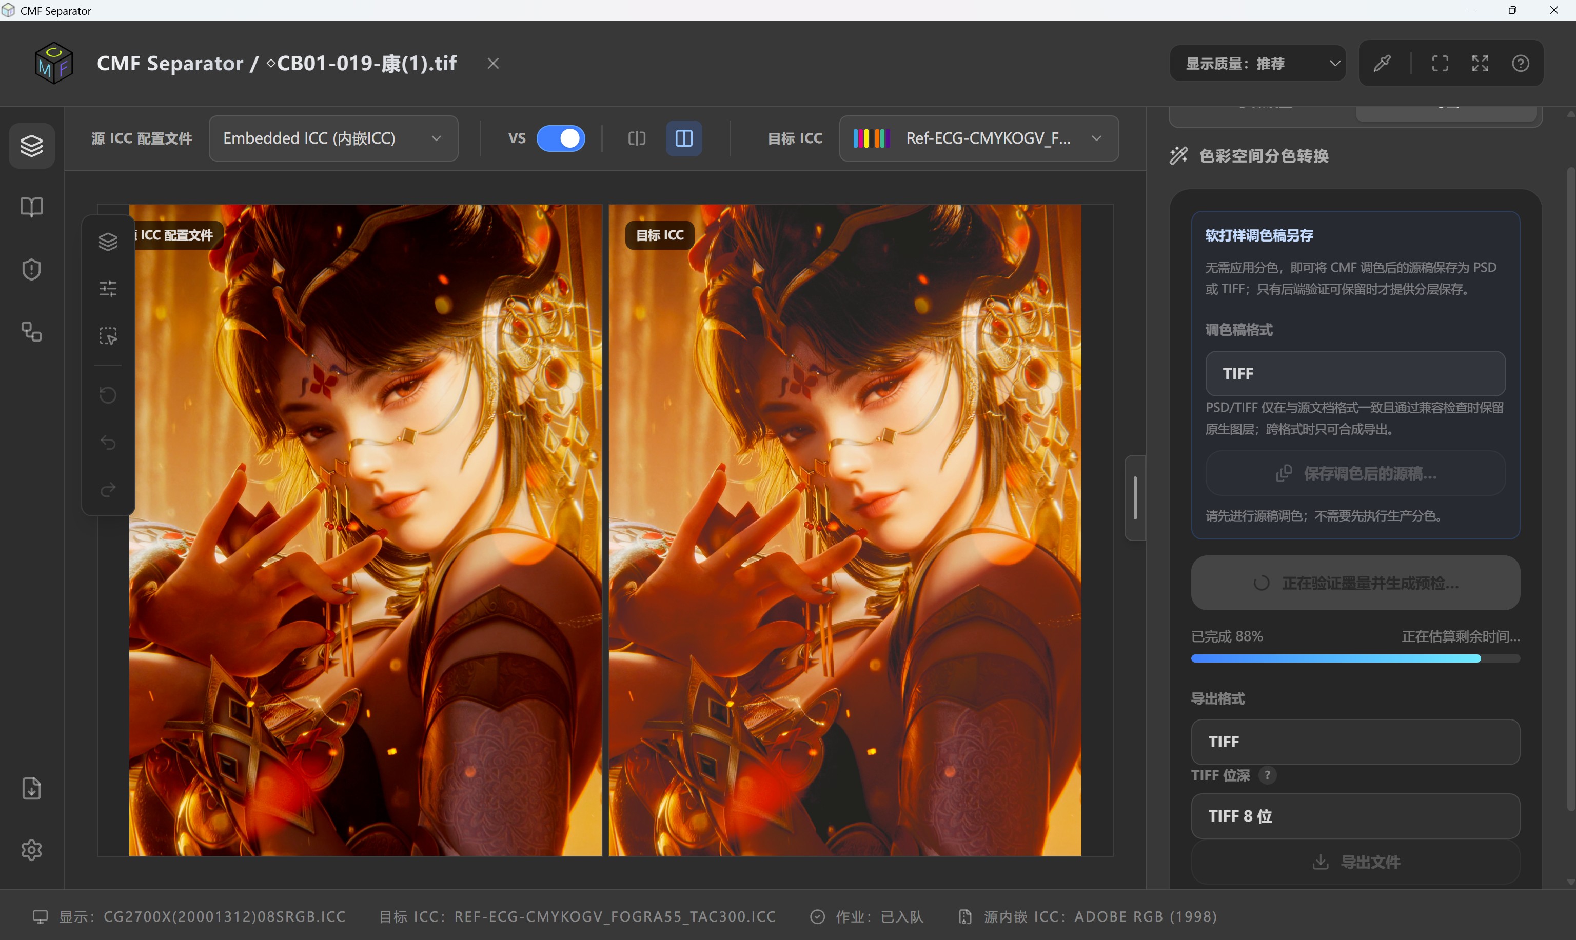Expand the source Embedded ICC dropdown
Screen dimensions: 1576x940
(333, 138)
